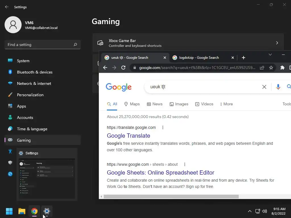Click the https://translate.google.com URL text
This screenshot has width=291, height=218.
pyautogui.click(x=131, y=127)
